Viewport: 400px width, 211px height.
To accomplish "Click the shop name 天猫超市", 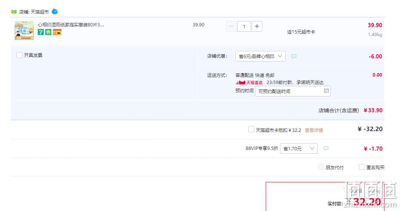I will tap(40, 12).
